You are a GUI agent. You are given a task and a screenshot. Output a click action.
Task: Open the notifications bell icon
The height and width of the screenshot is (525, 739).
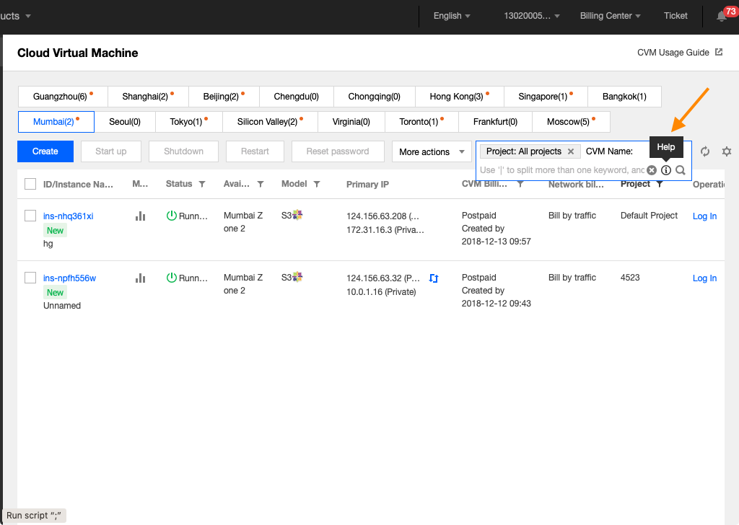pos(721,17)
